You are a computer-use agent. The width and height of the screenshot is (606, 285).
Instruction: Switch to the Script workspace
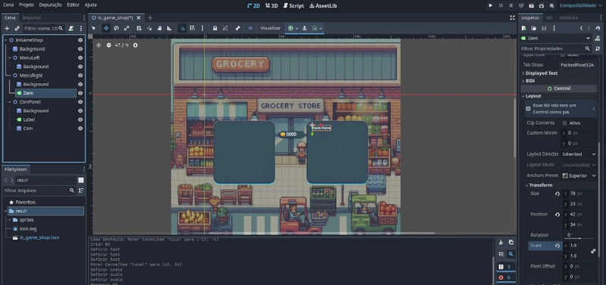pos(293,6)
